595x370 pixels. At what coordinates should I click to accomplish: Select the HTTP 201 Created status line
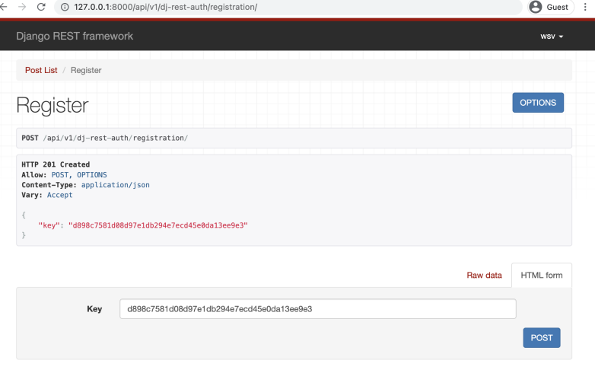tap(56, 164)
